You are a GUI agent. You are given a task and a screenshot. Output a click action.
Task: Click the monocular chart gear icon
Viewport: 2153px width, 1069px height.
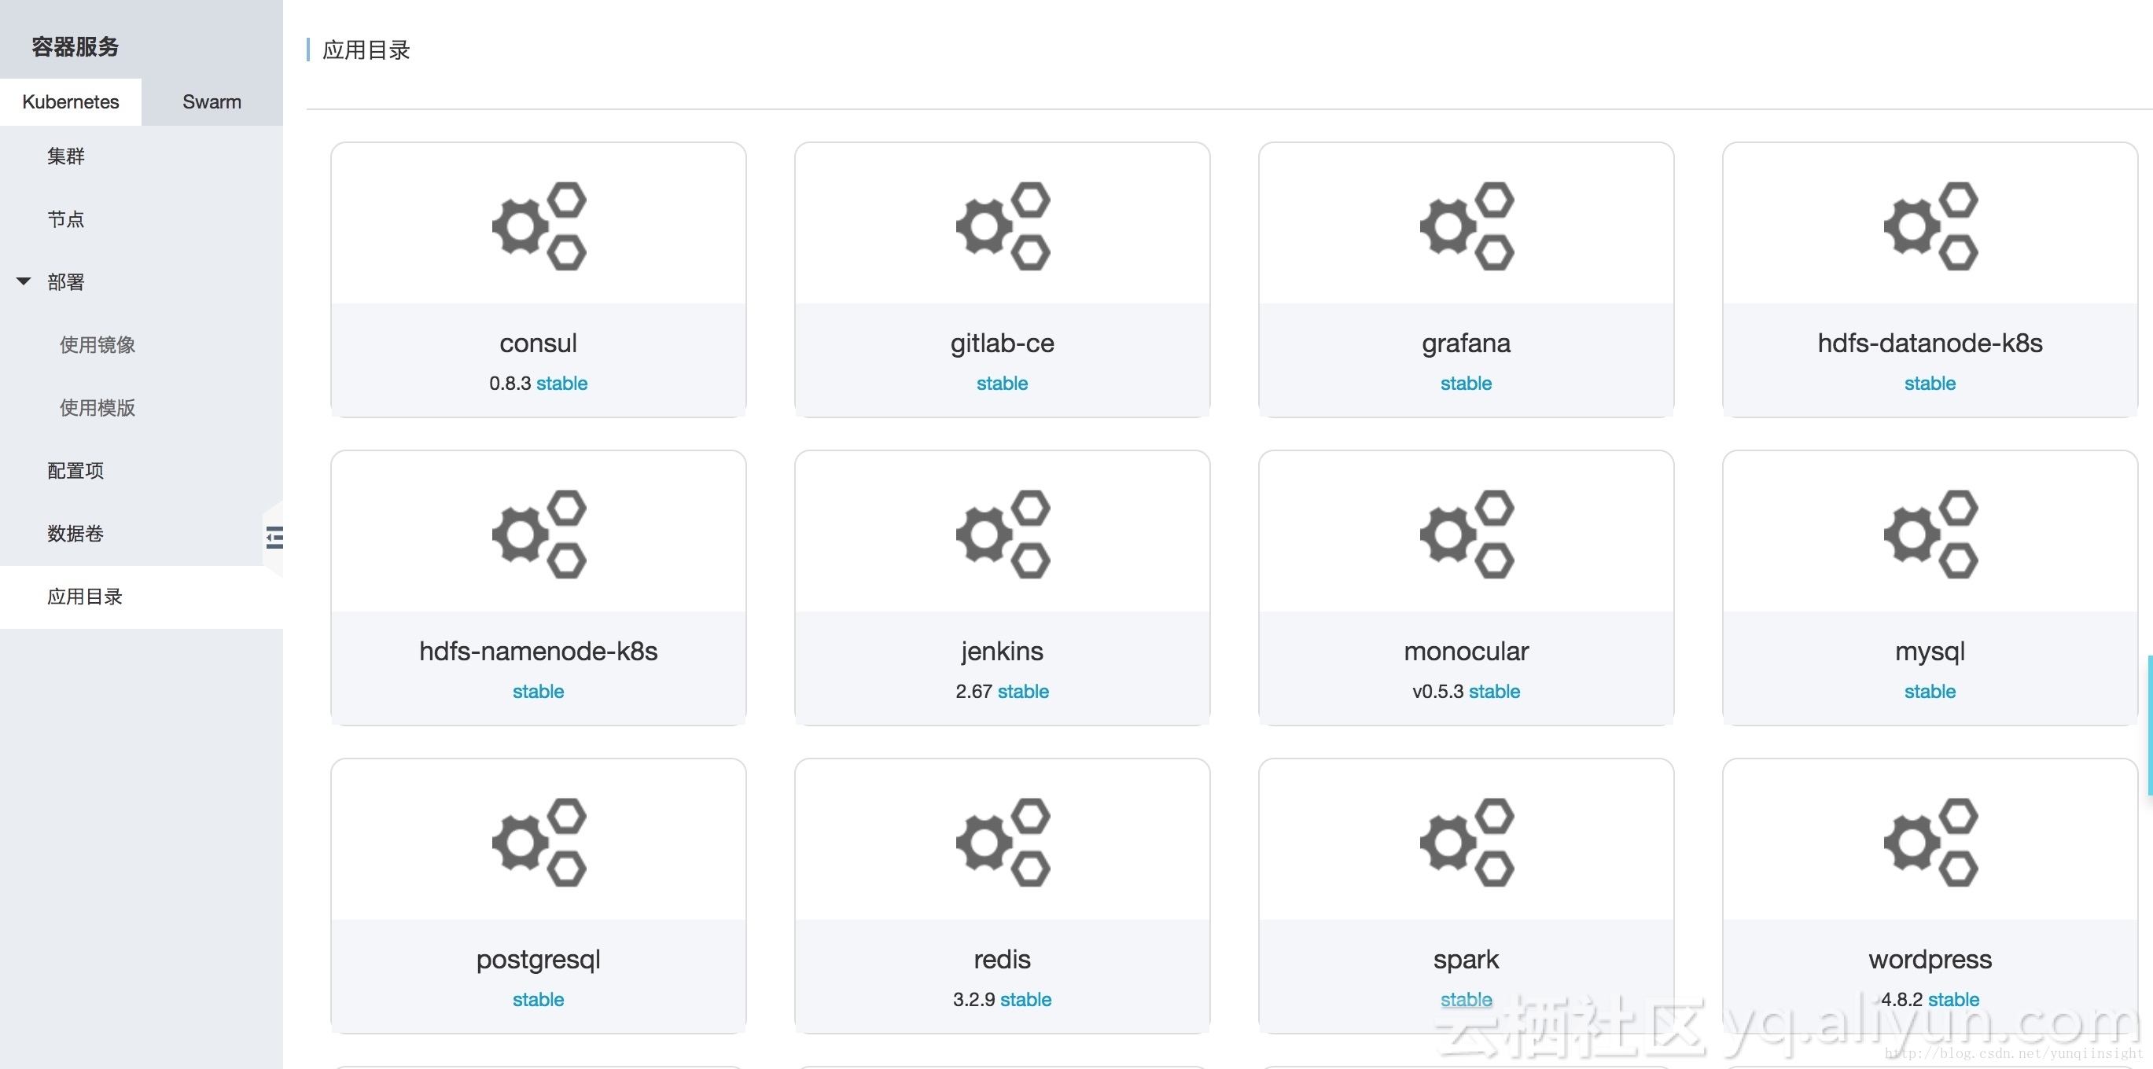(x=1467, y=534)
